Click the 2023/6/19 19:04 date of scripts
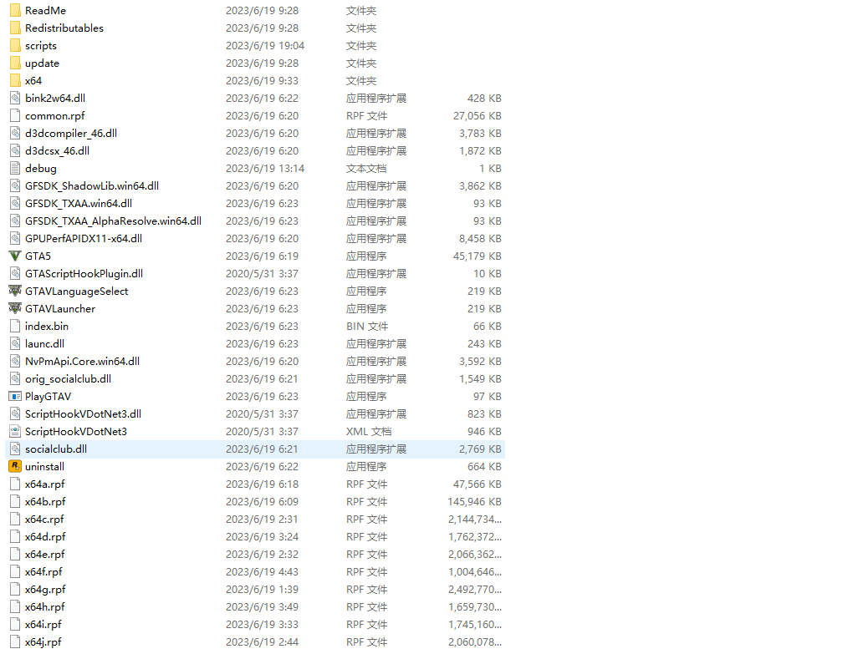843x649 pixels. (265, 46)
